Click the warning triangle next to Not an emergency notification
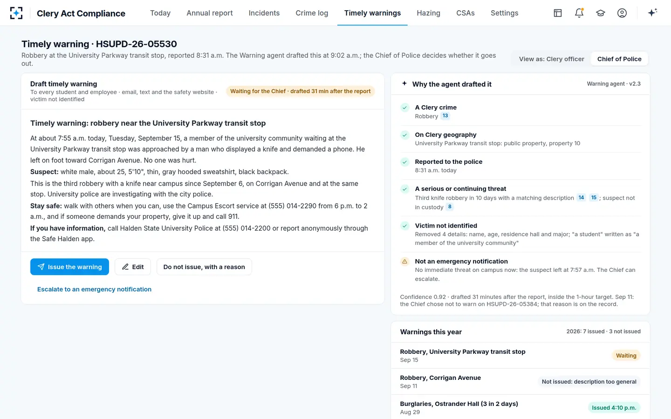 (405, 262)
